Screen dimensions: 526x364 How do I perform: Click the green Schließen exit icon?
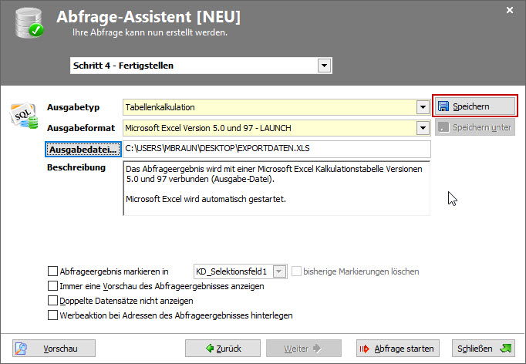(507, 349)
